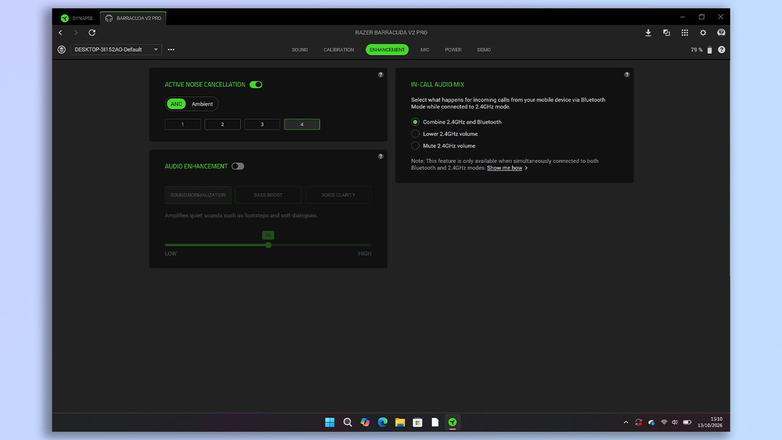Viewport: 782px width, 440px height.
Task: Click the headset help icon at top right
Action: pos(722,33)
